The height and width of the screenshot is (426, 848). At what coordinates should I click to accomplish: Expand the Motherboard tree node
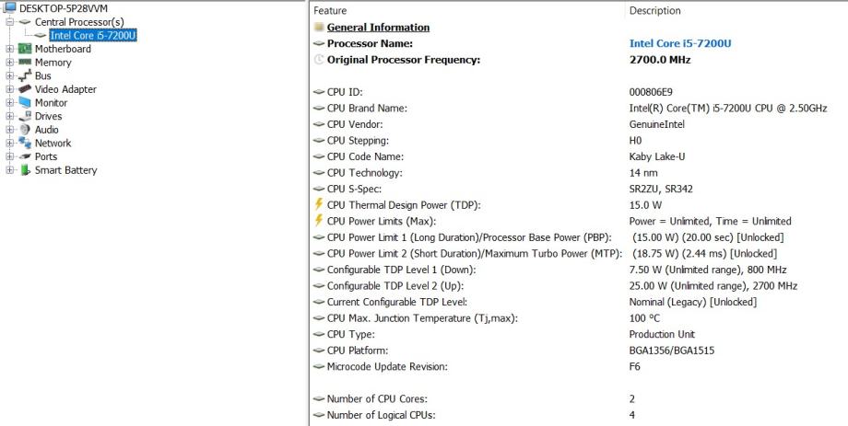pos(10,49)
